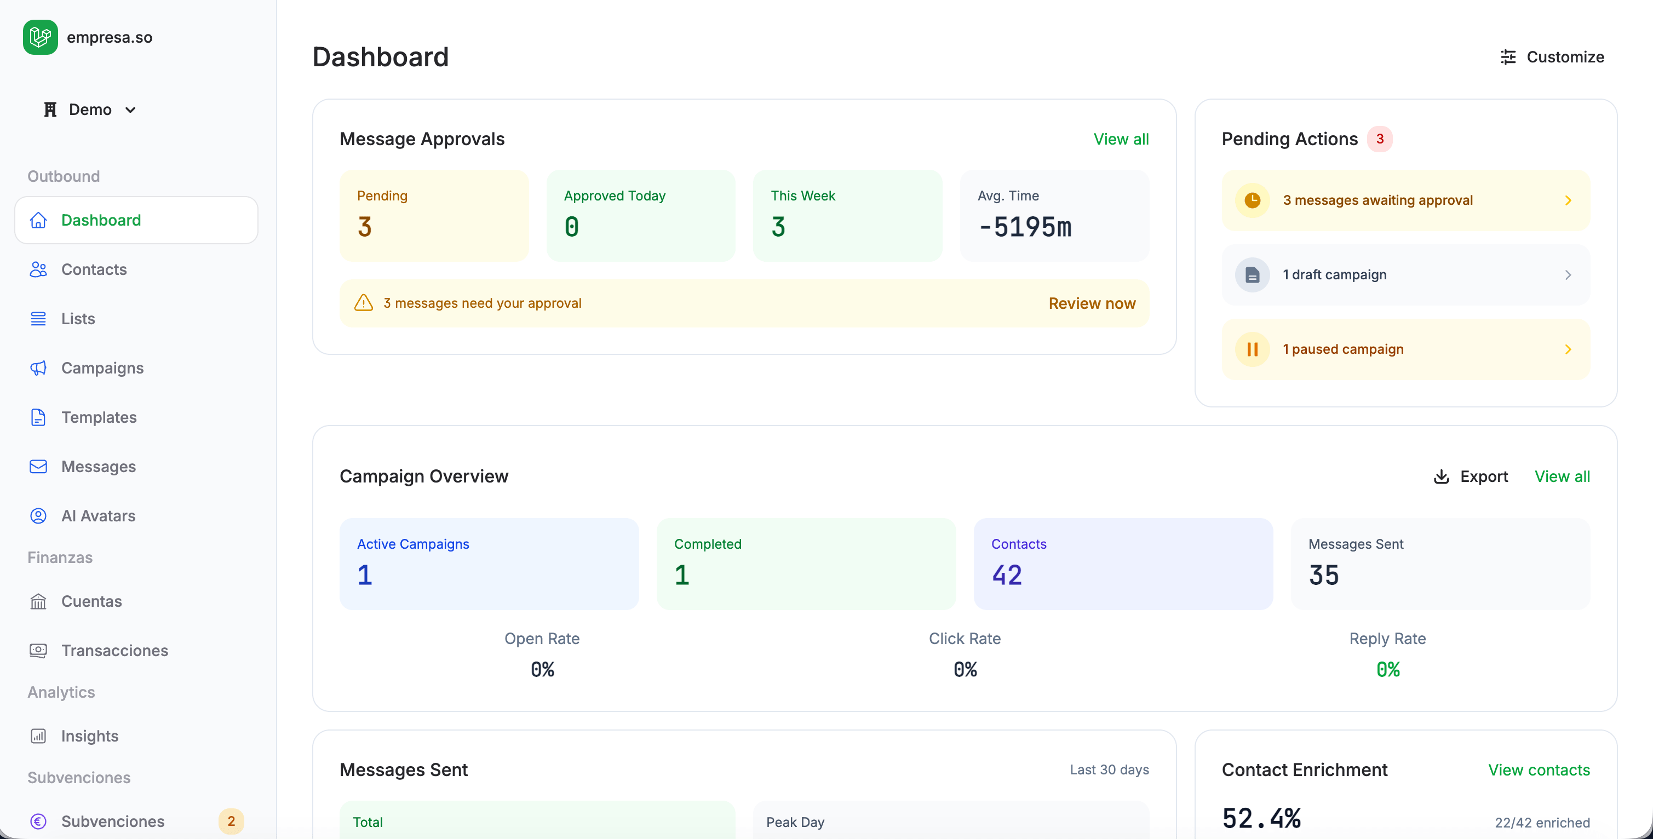1653x839 pixels.
Task: Click the Transacciones banknote icon
Action: point(38,651)
